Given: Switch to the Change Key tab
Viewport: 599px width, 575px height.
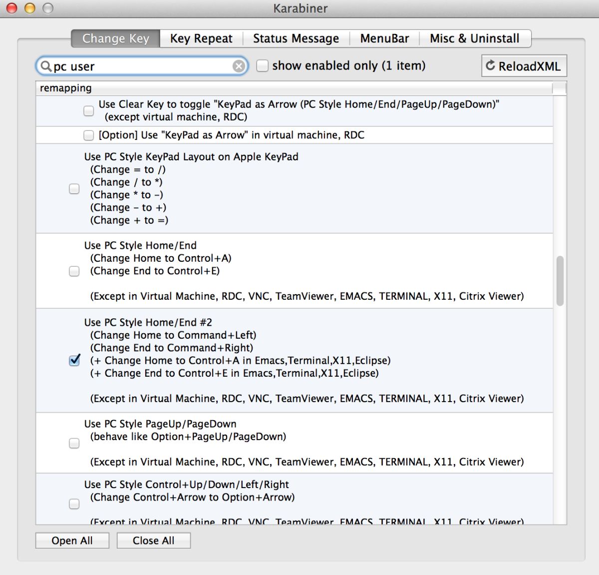Looking at the screenshot, I should pyautogui.click(x=116, y=38).
